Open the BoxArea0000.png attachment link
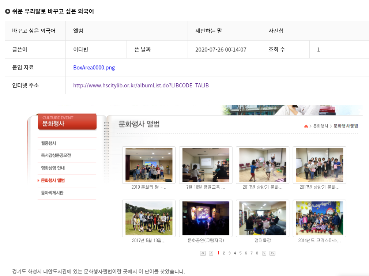This screenshot has width=369, height=276. tap(94, 68)
